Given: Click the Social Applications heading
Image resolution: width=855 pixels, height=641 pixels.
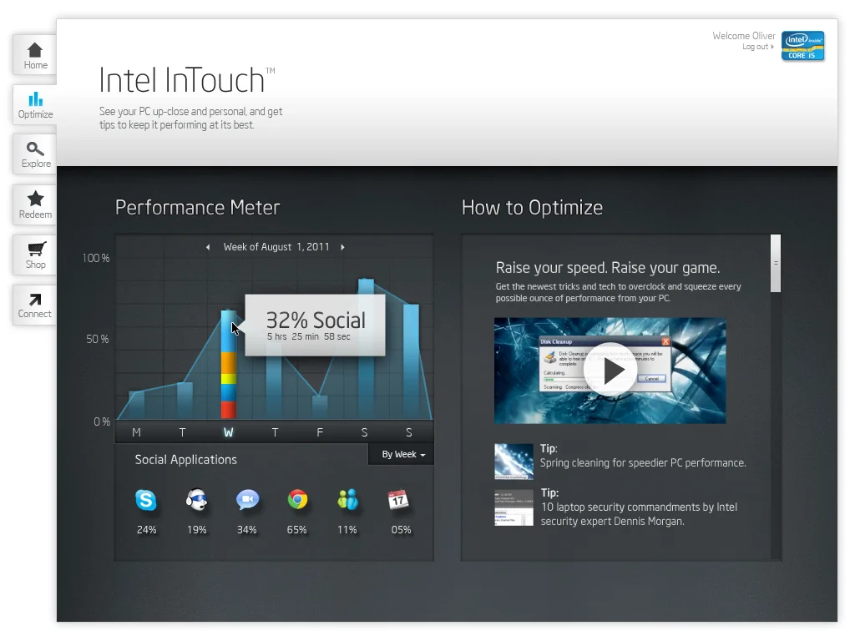Looking at the screenshot, I should point(186,460).
